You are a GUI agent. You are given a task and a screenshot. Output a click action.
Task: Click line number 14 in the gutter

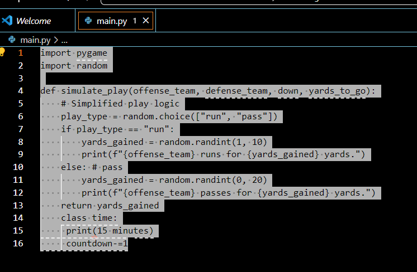[x=18, y=218]
